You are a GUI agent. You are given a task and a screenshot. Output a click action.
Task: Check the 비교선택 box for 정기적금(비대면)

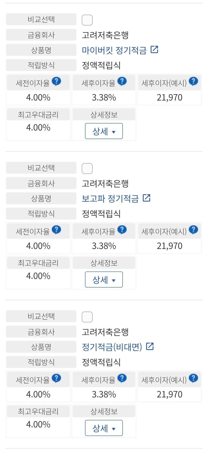pyautogui.click(x=87, y=316)
